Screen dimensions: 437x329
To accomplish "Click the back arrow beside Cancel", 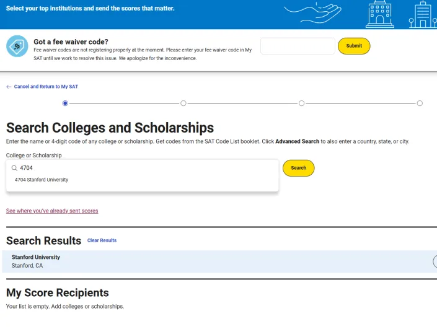I will coord(9,87).
